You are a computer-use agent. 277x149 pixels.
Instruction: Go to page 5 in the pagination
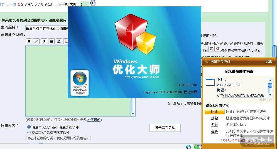point(32,4)
